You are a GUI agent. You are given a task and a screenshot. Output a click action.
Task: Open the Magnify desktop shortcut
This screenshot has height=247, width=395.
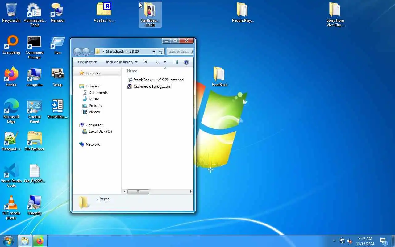point(35,205)
